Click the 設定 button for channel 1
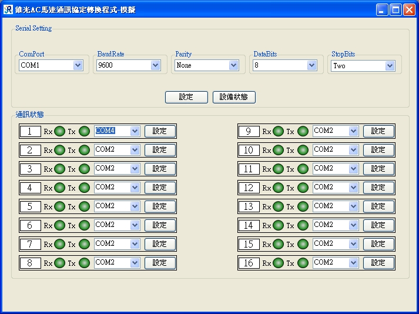 160,131
